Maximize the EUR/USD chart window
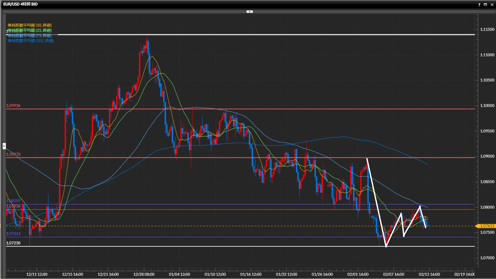 click(x=485, y=5)
